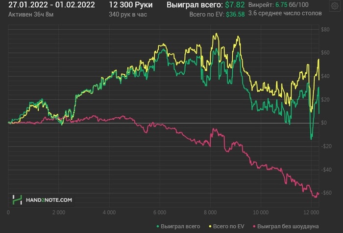
Task: Click 'Активен 36ч 8м' active time text
Action: (x=31, y=14)
